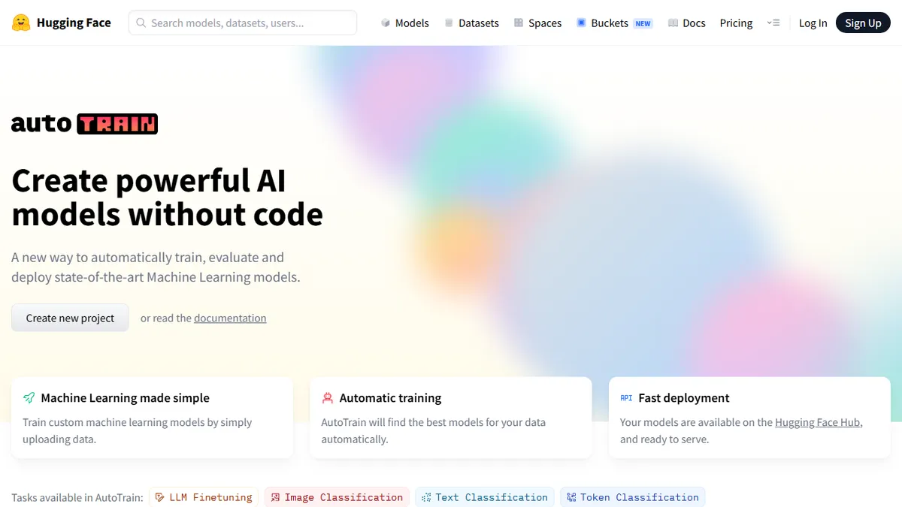This screenshot has height=507, width=902.
Task: Click the Datasets icon in navbar
Action: (449, 23)
